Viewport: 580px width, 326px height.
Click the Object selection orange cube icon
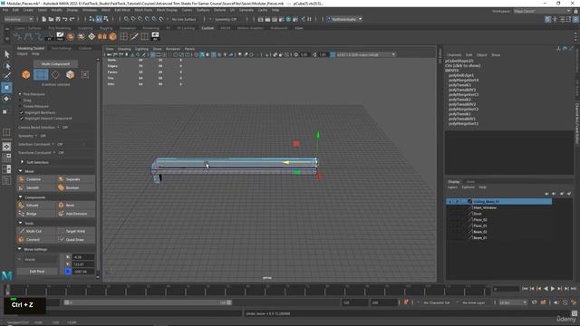click(26, 74)
